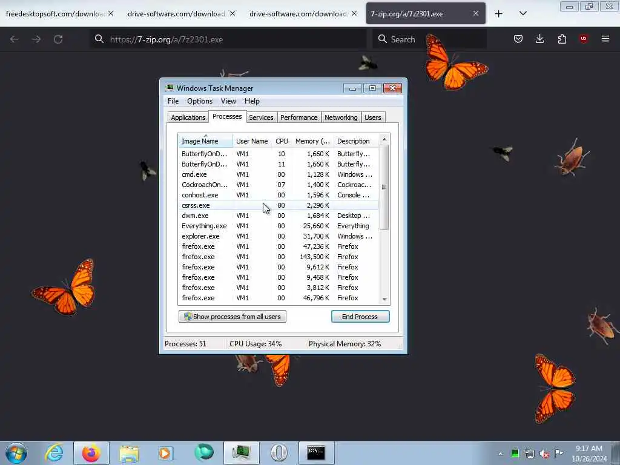Click the End Process button
The height and width of the screenshot is (465, 620).
pyautogui.click(x=360, y=317)
